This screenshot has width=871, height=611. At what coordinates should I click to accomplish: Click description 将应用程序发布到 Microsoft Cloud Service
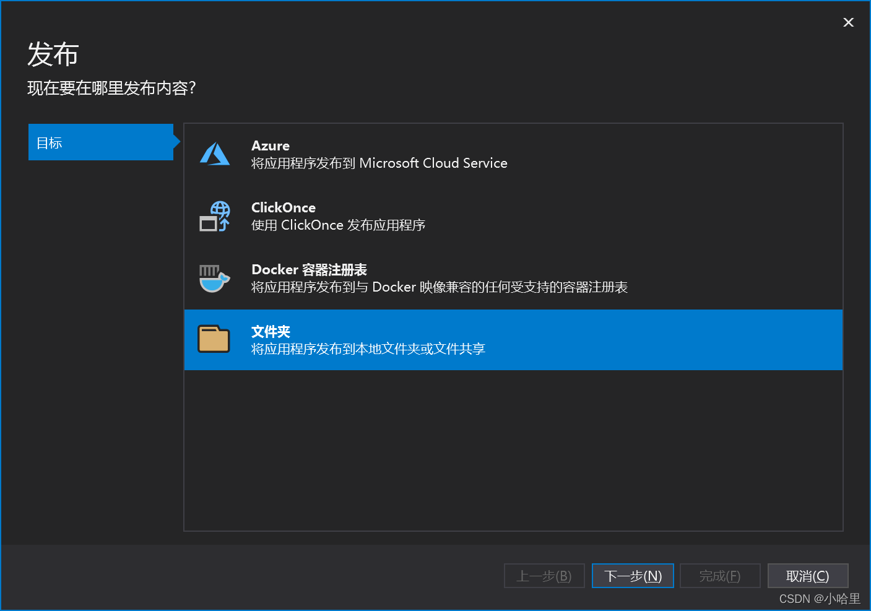point(379,163)
